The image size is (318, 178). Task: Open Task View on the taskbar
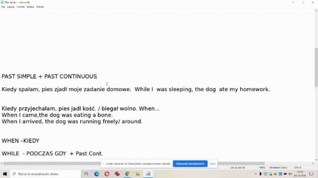pyautogui.click(x=86, y=174)
